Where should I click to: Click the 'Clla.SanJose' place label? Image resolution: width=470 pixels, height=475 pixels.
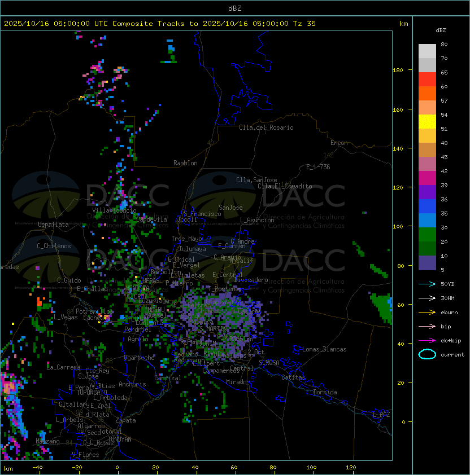point(256,180)
